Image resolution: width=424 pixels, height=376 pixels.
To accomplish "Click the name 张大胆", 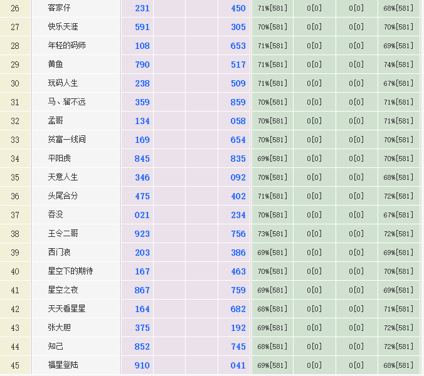I will pos(59,328).
